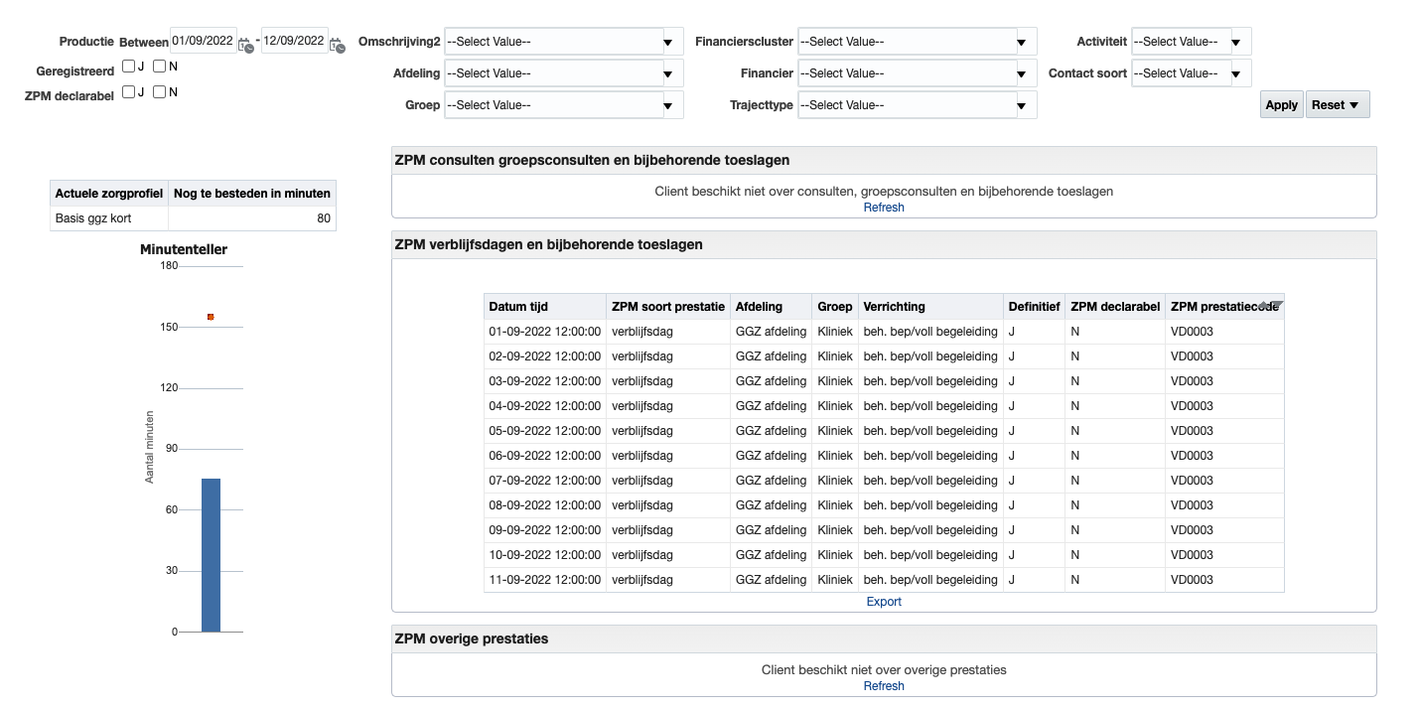Click the Productie start date field
The width and height of the screenshot is (1419, 709).
tap(203, 41)
